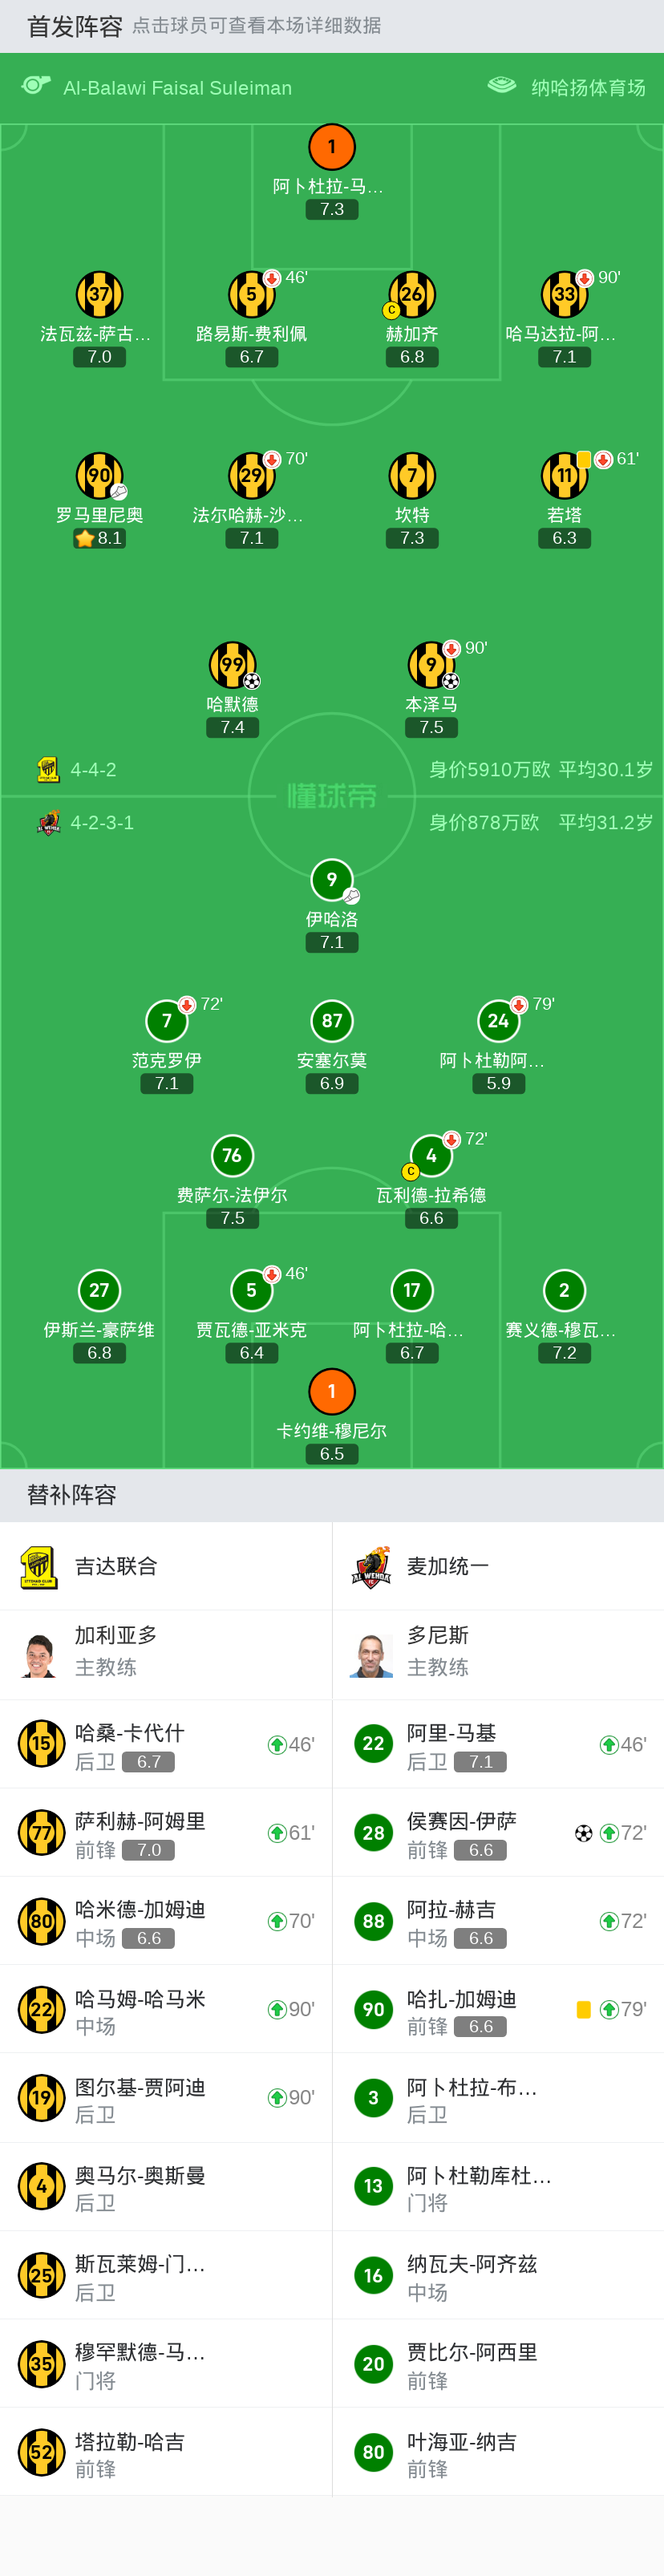The width and height of the screenshot is (664, 2576).
Task: Tap player 坎特 number 7 jersey
Action: [x=412, y=475]
